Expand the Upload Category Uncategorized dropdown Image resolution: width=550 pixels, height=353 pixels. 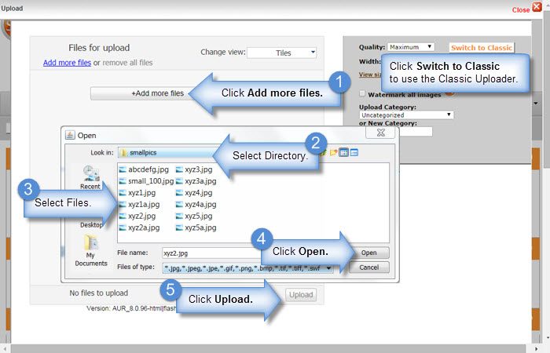click(406, 115)
